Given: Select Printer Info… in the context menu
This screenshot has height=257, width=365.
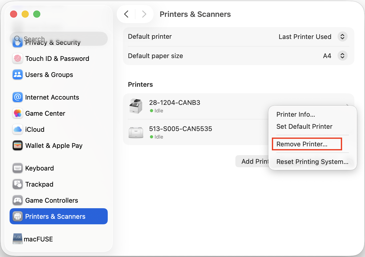Looking at the screenshot, I should click(x=296, y=115).
